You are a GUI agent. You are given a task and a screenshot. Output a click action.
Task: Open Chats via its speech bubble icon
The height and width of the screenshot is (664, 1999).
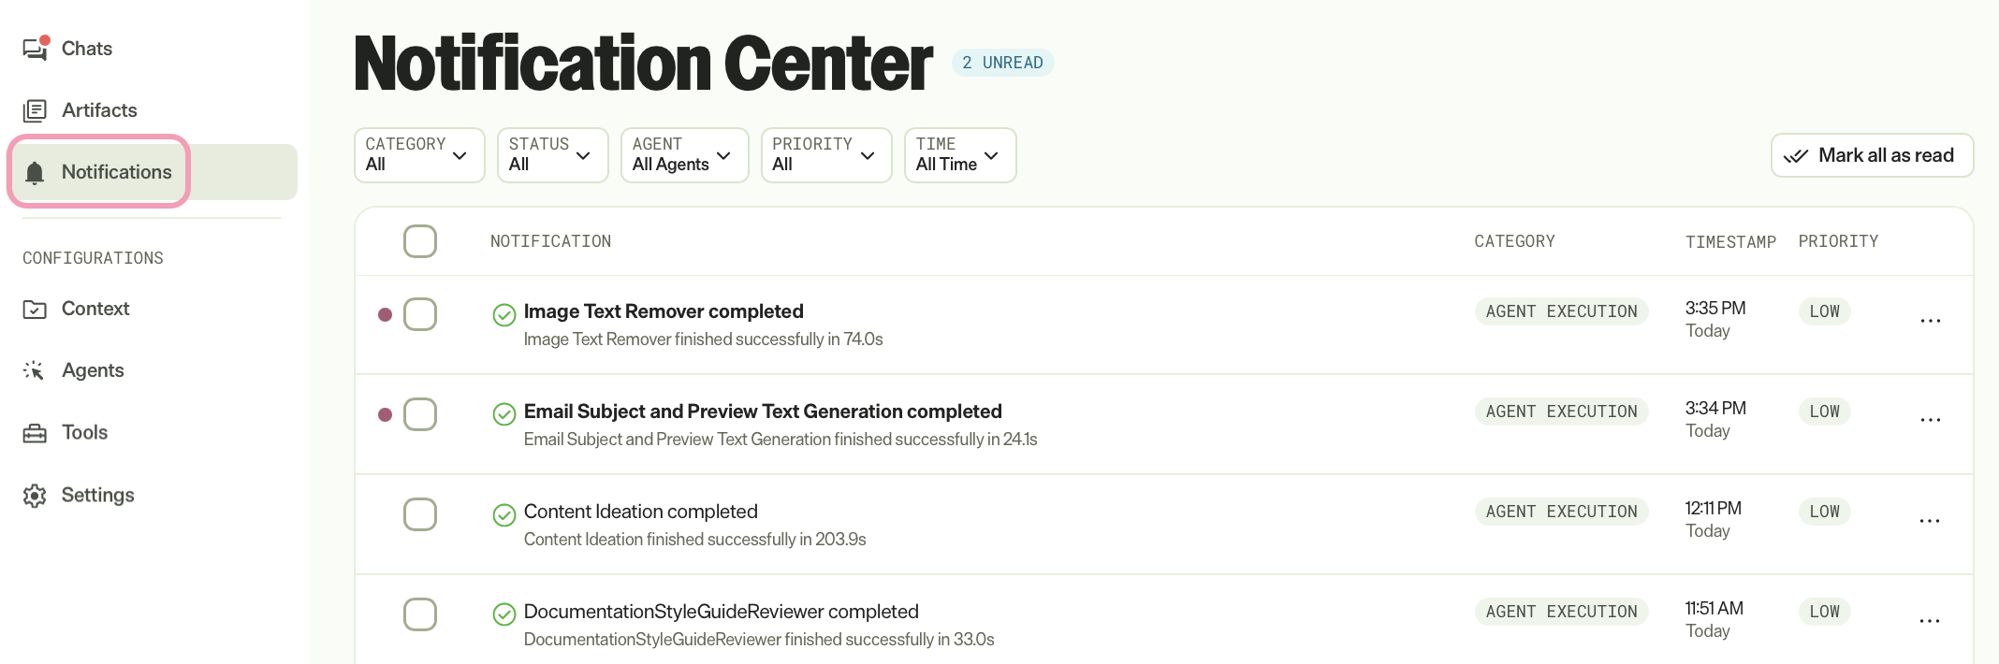(x=36, y=49)
